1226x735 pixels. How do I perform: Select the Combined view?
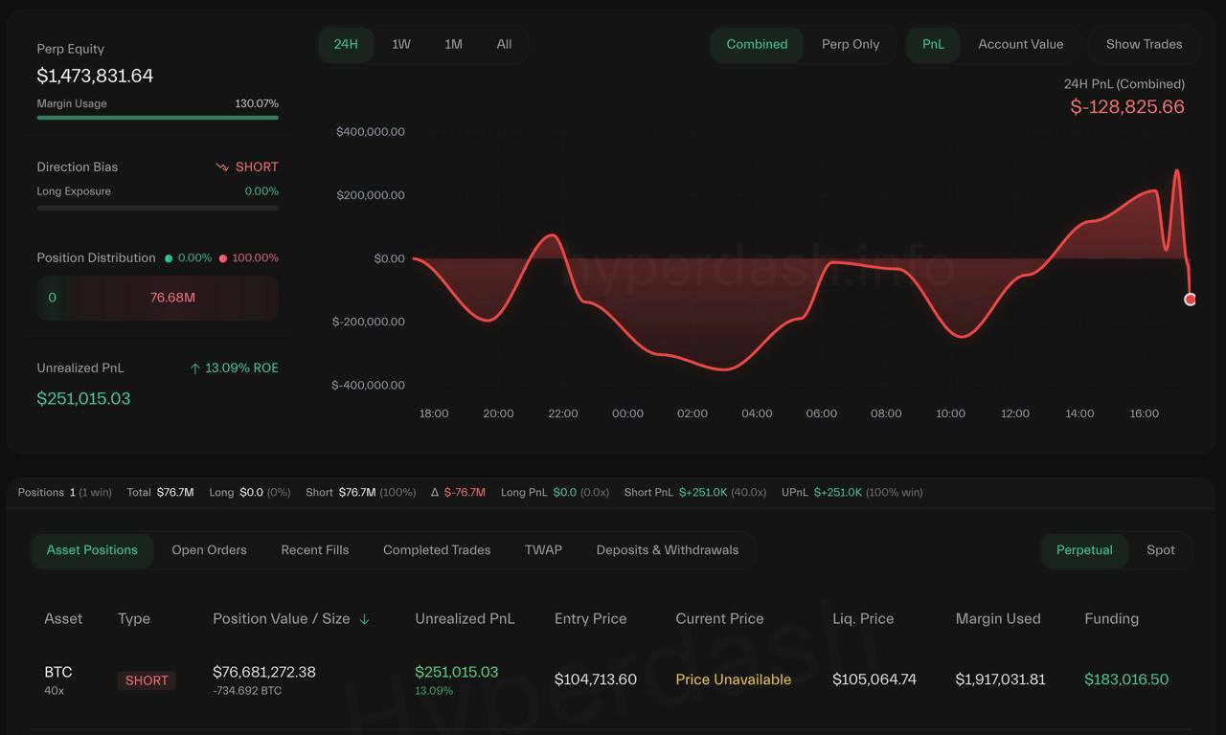(757, 44)
